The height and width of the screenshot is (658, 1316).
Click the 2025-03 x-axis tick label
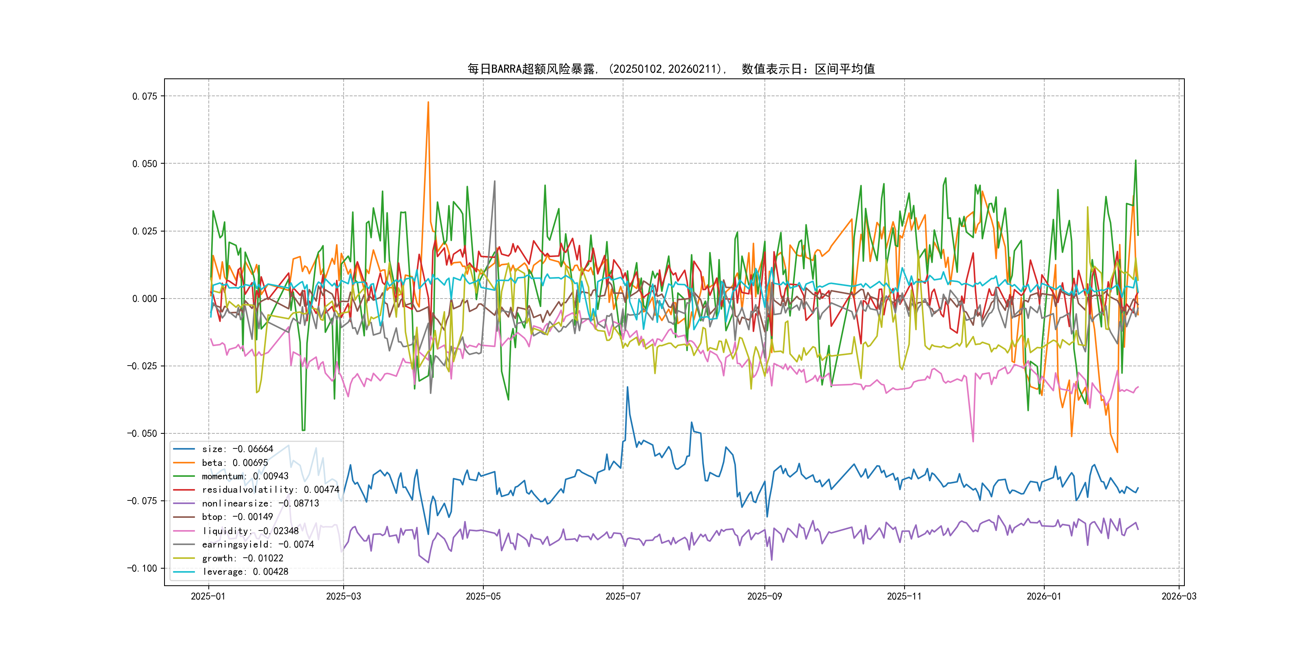pyautogui.click(x=343, y=596)
